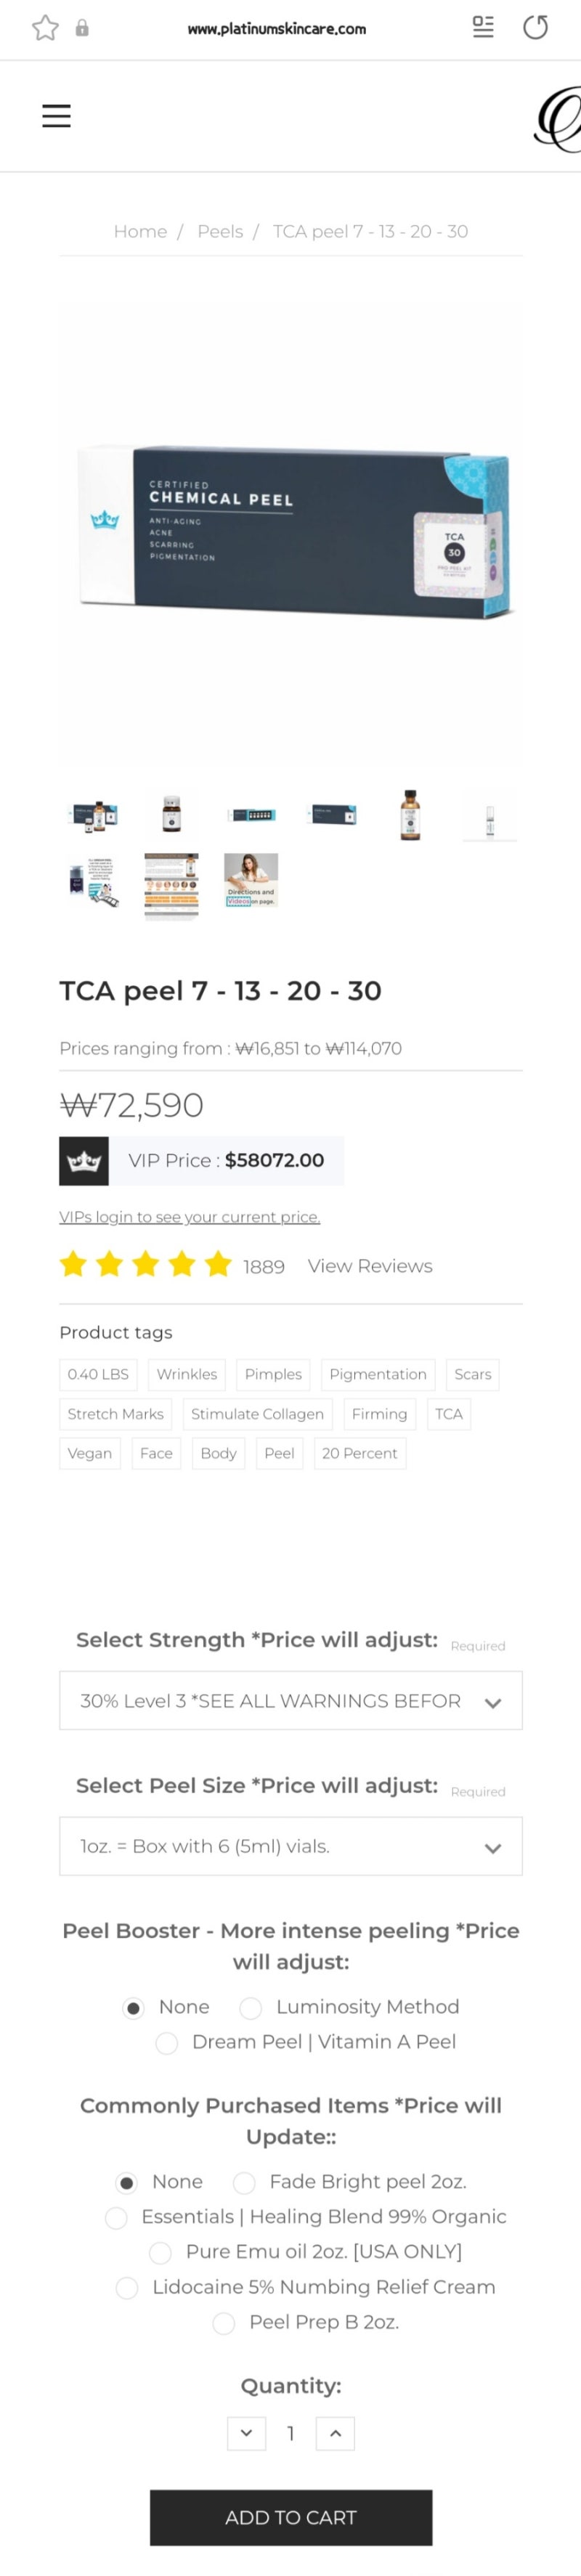Viewport: 581px width, 2576px height.
Task: Bookmark page with the star icon
Action: click(45, 28)
